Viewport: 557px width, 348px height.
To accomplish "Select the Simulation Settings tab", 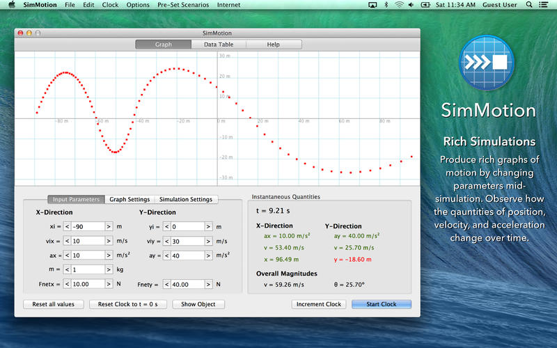I will (186, 199).
